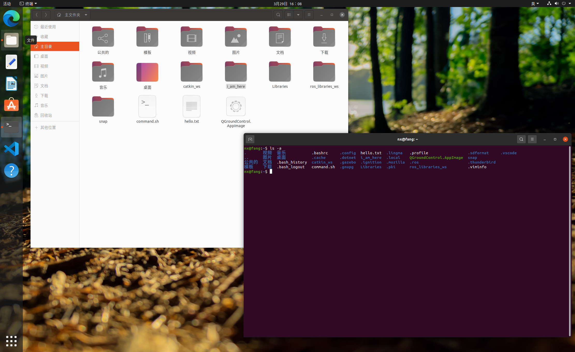575x352 pixels.
Task: Select hello.txt file
Action: pyautogui.click(x=192, y=110)
